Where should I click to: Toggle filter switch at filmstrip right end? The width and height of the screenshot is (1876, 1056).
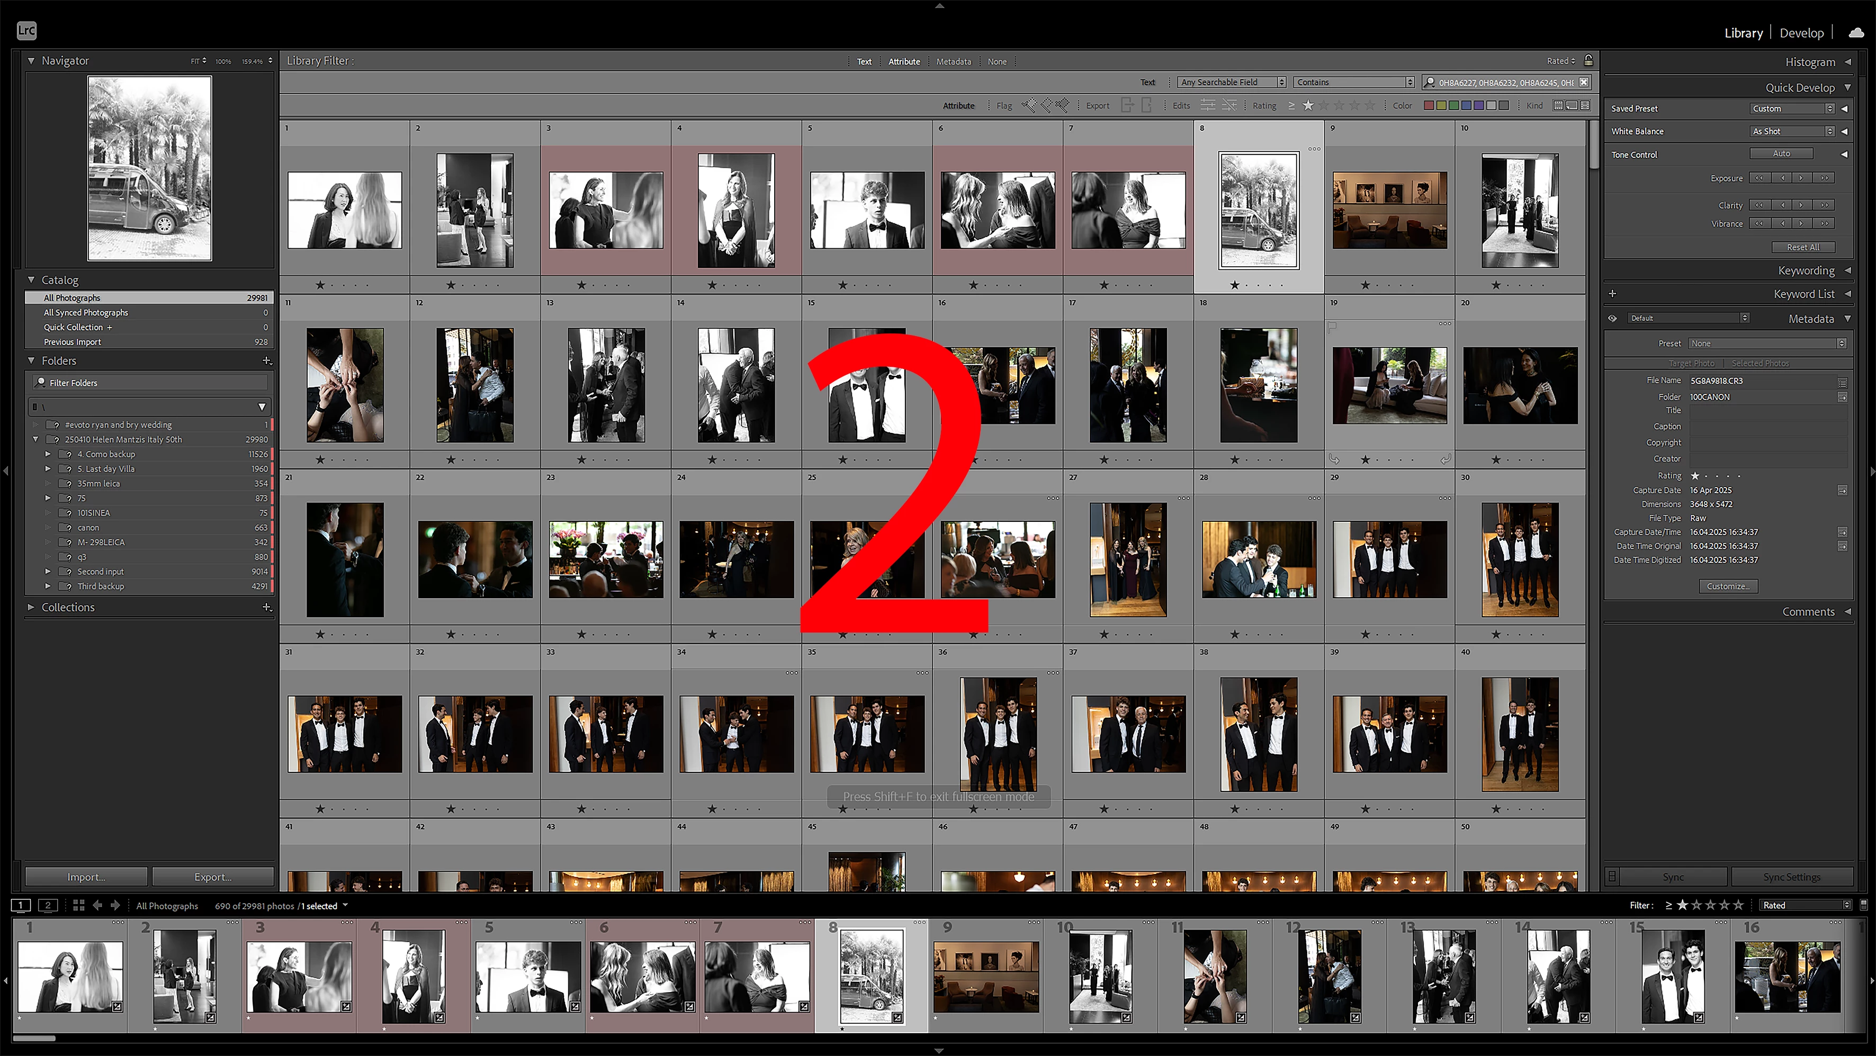[1864, 905]
